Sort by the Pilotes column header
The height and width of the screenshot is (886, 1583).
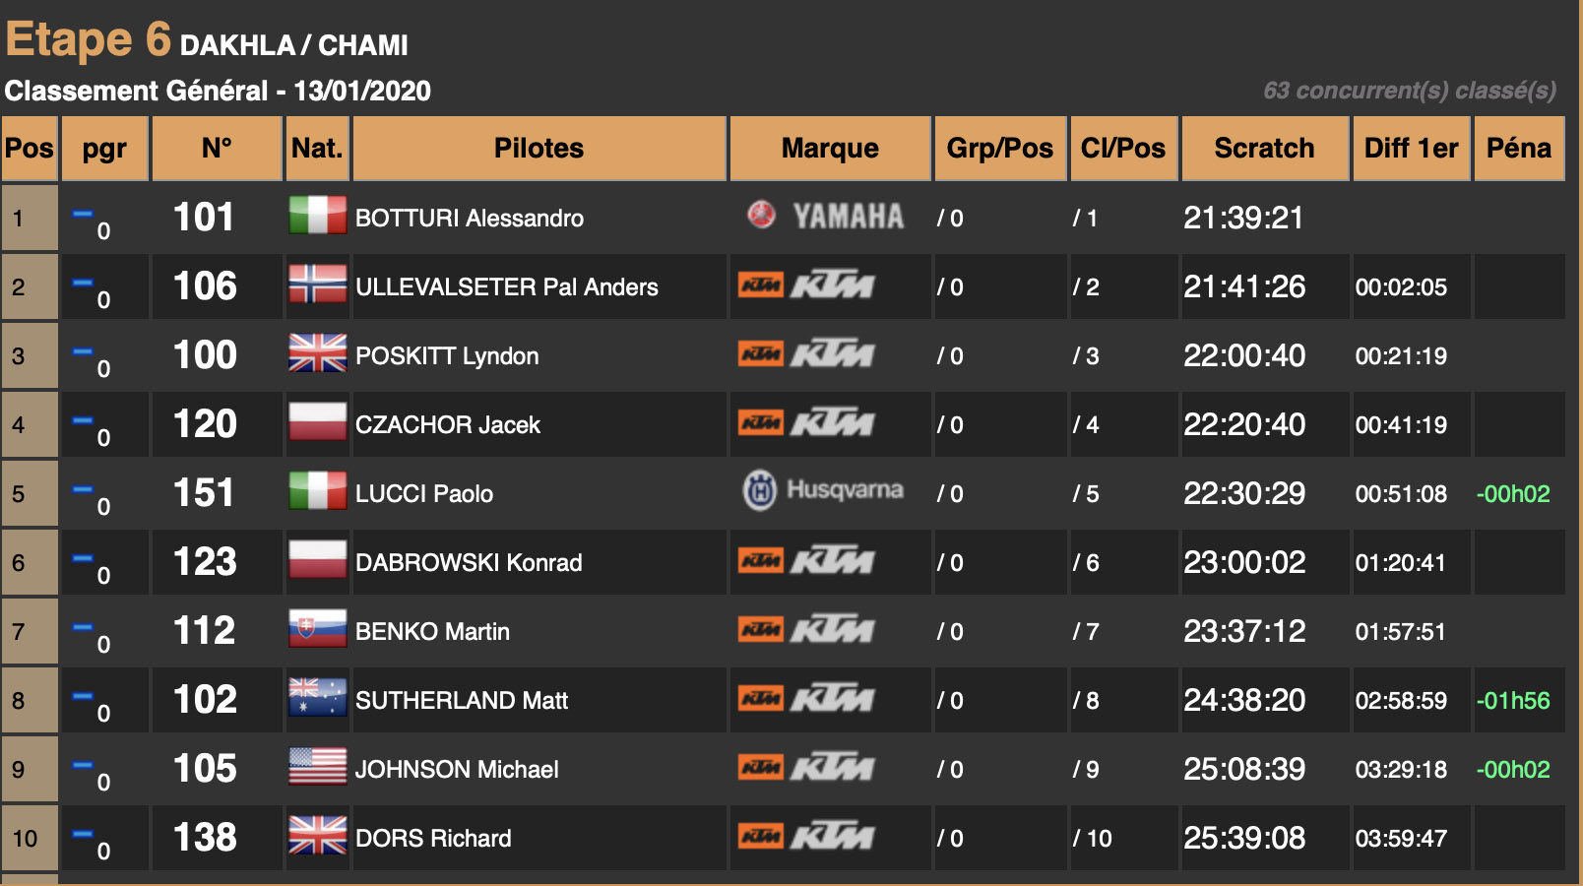[538, 149]
